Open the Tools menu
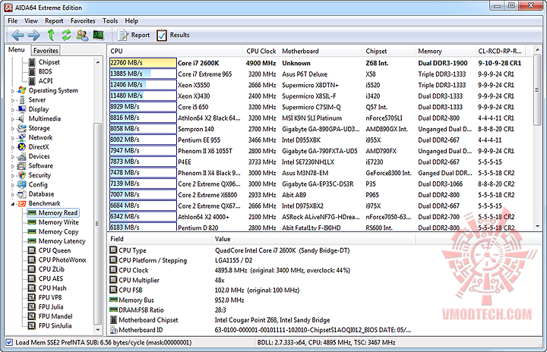 [x=110, y=21]
